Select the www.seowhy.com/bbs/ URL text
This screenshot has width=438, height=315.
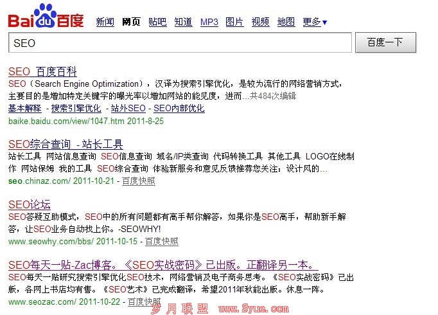click(x=51, y=242)
